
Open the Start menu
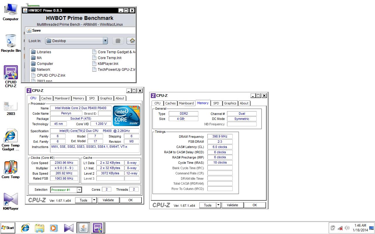point(8,228)
